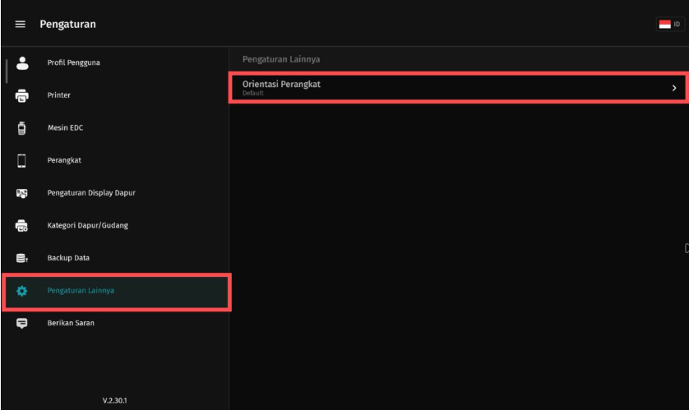Click the Mesin EDC device icon
The image size is (689, 410).
[22, 127]
